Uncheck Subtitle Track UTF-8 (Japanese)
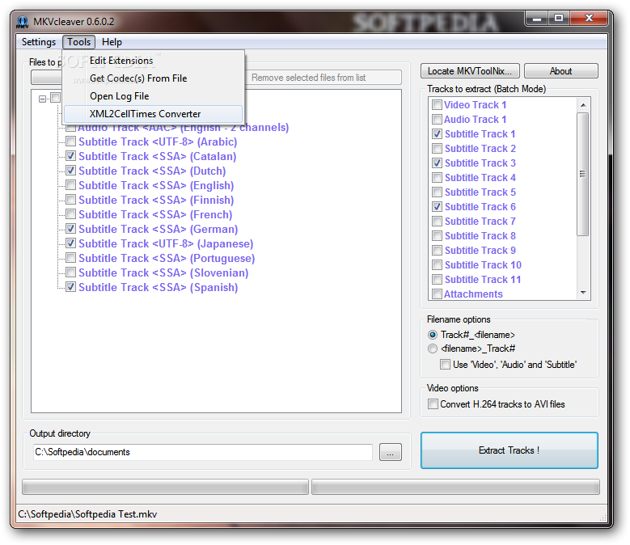Viewport: 630px width, 545px height. 70,243
